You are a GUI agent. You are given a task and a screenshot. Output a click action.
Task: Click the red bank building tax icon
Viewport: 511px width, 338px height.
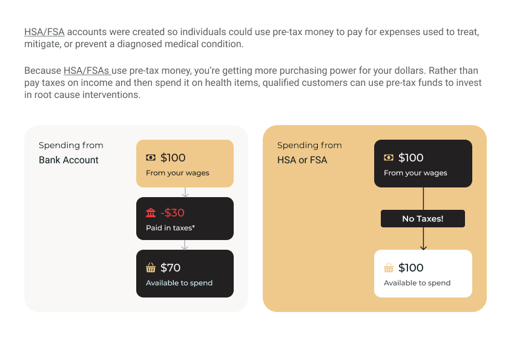pos(151,213)
